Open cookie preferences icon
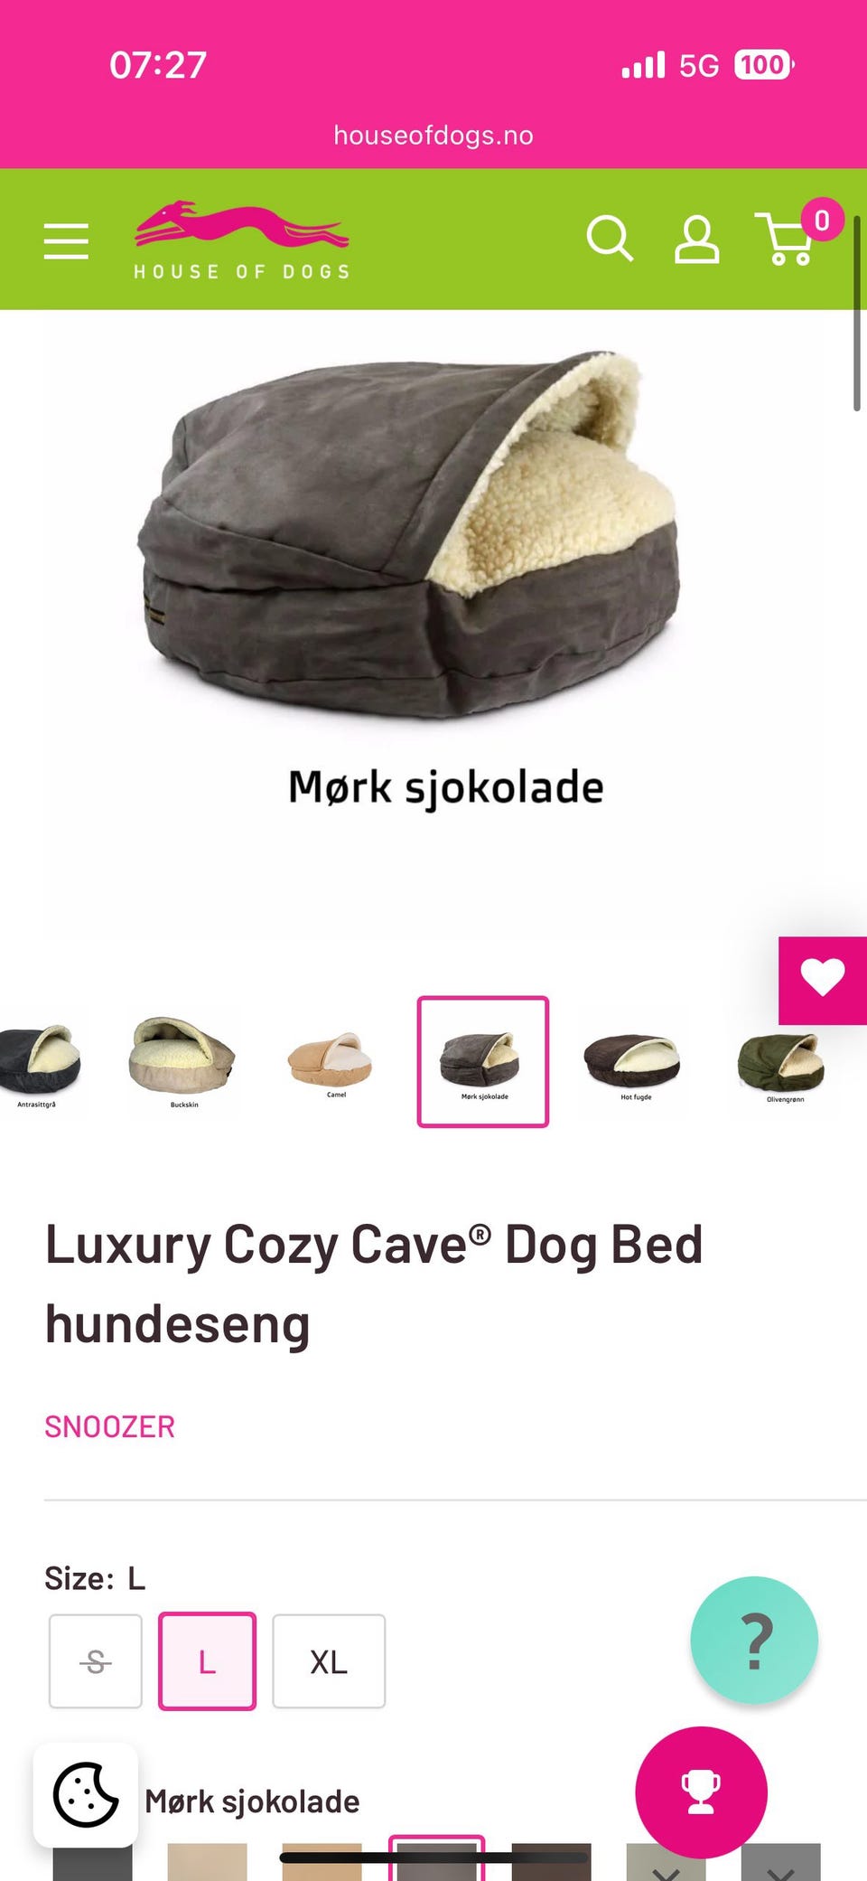This screenshot has height=1881, width=867. (86, 1795)
